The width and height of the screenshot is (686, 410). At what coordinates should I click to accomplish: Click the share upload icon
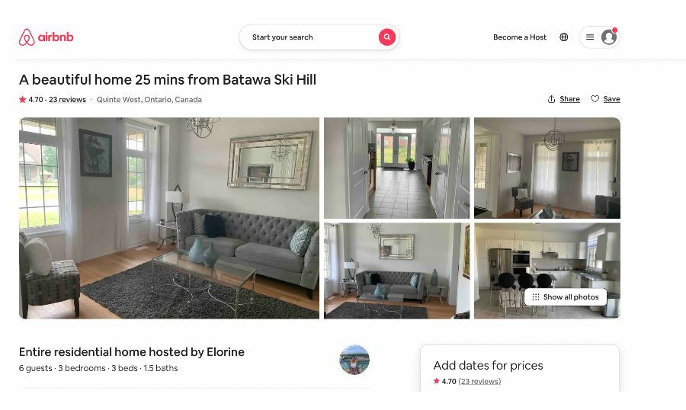click(x=551, y=99)
